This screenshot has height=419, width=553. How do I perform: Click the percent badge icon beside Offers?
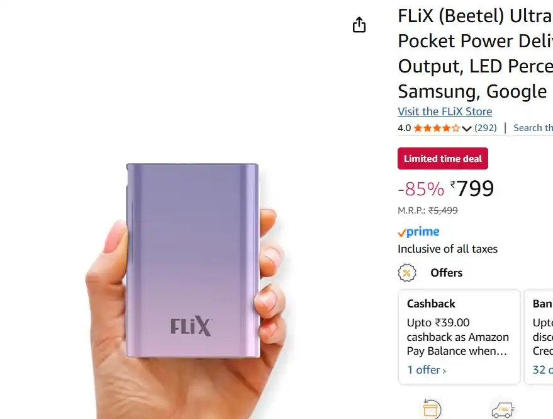tap(407, 272)
